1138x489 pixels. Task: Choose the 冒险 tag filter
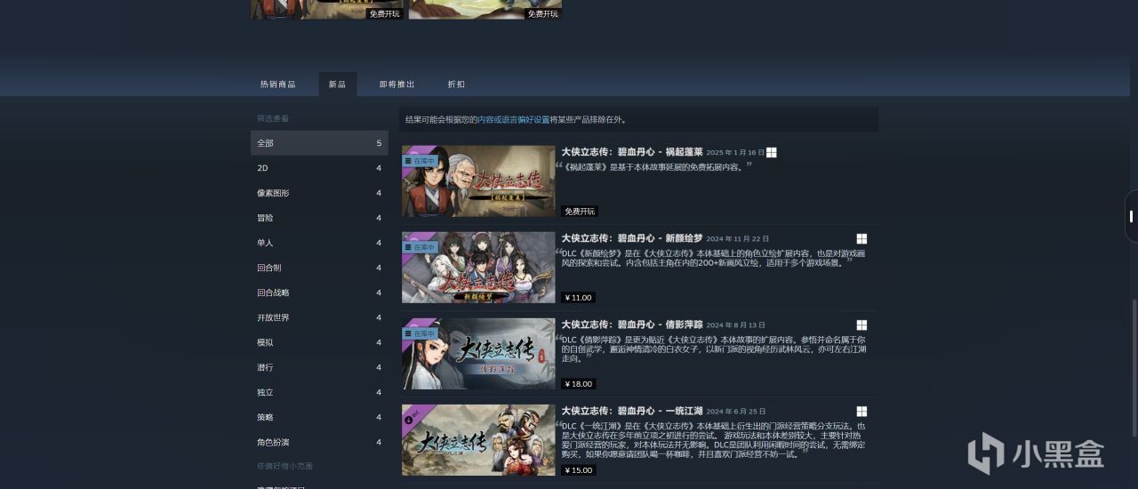[x=319, y=218]
